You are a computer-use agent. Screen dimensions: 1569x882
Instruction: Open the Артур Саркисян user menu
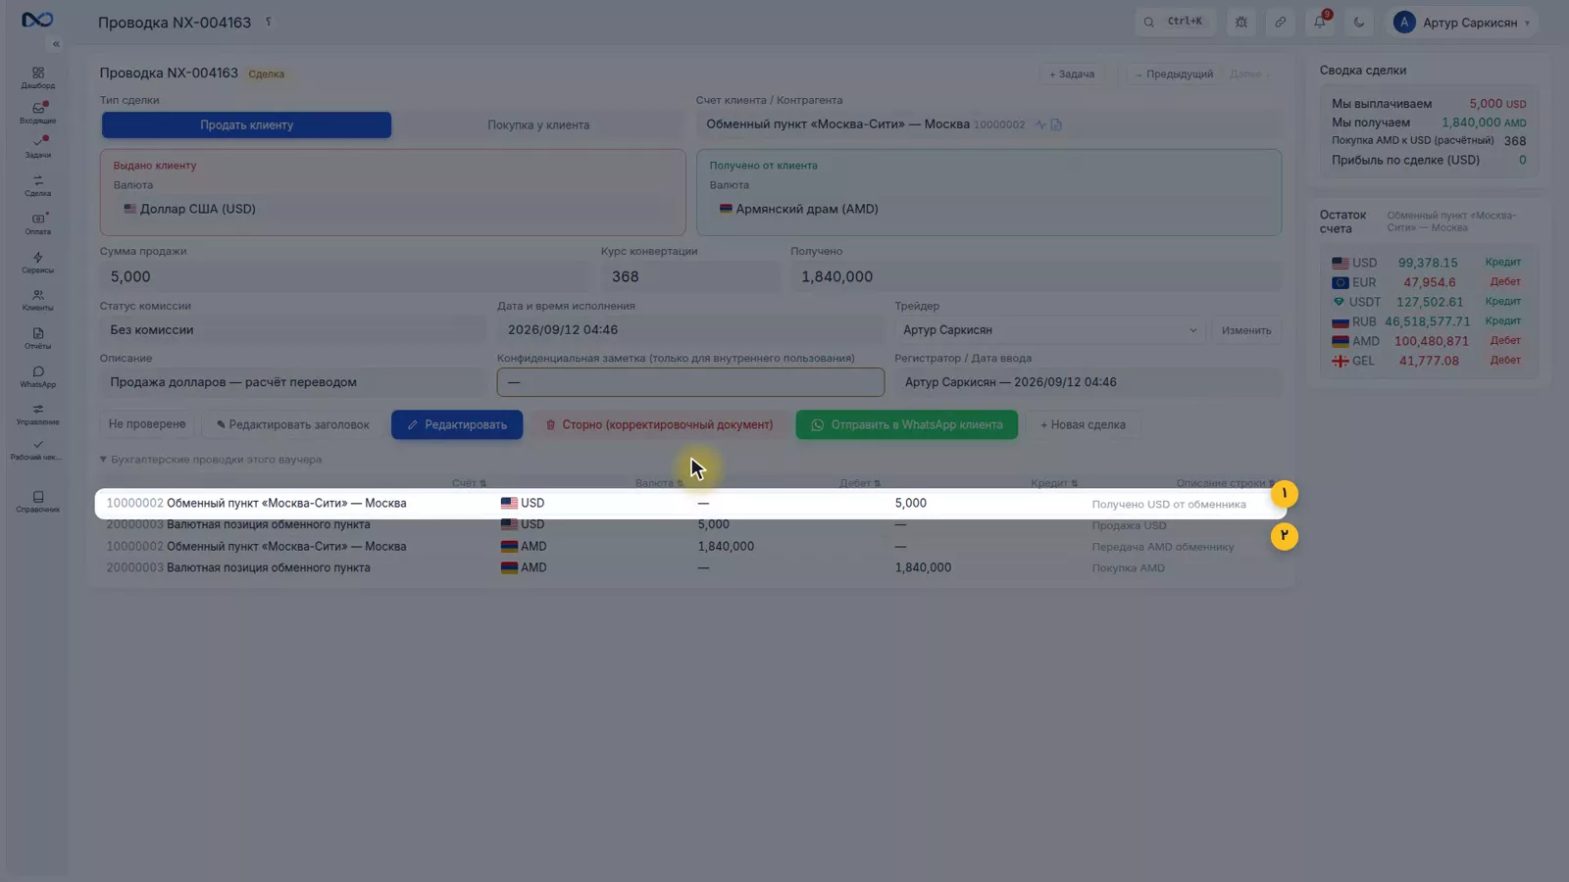pyautogui.click(x=1461, y=22)
